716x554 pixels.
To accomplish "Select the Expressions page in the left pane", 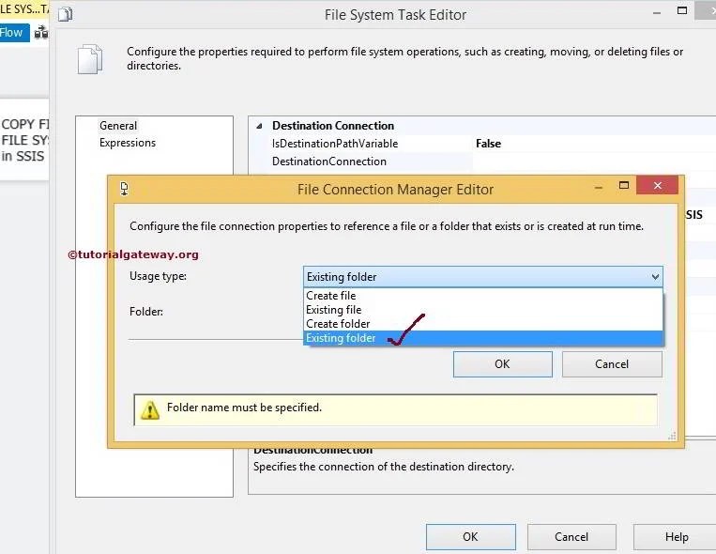I will tap(128, 143).
